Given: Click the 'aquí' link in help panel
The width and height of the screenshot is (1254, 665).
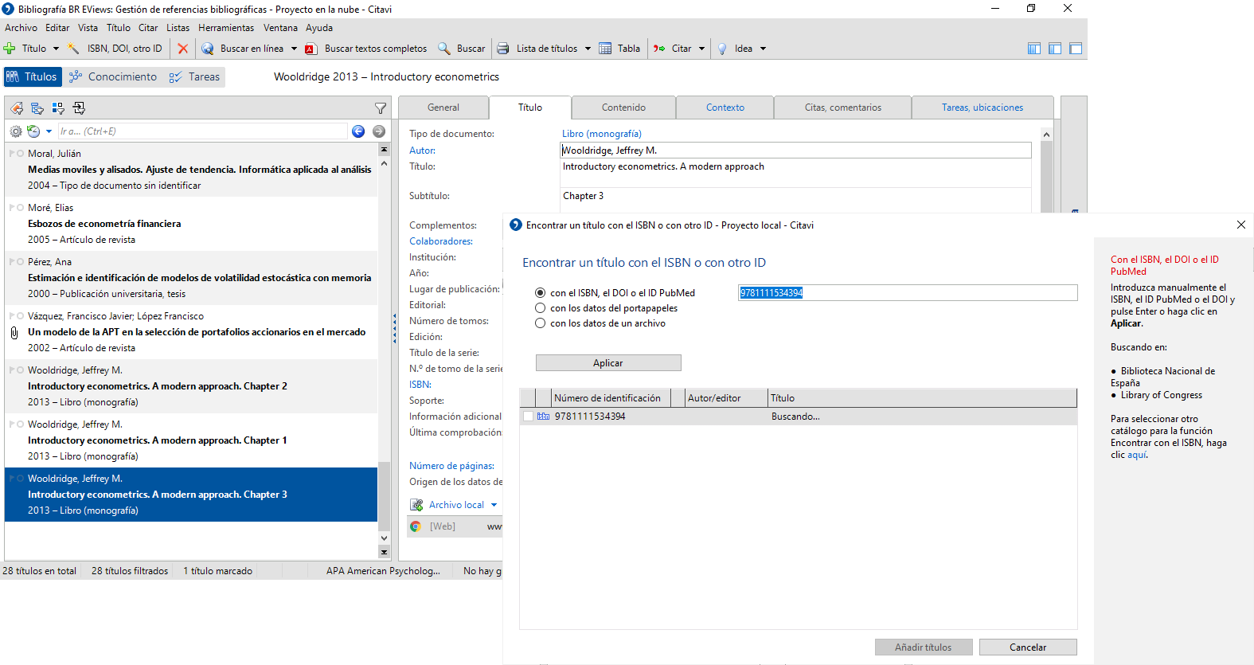Looking at the screenshot, I should (1137, 455).
